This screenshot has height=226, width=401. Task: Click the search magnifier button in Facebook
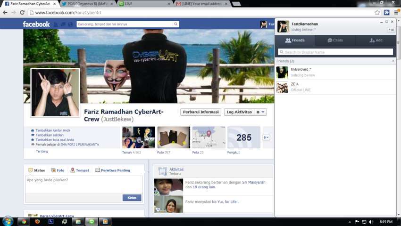[175, 24]
